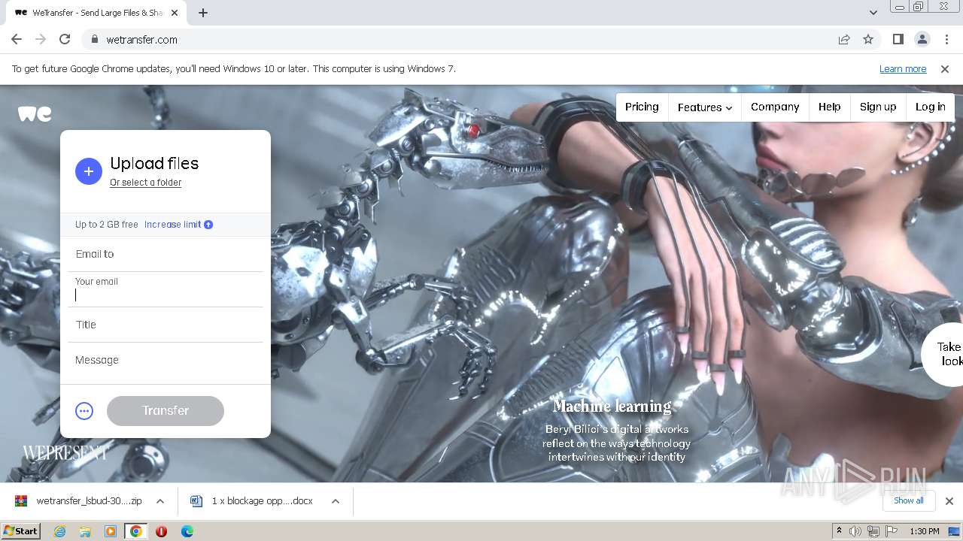Click the gray Transfer button

tap(166, 411)
